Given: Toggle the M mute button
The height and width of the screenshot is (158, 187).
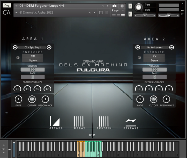Looking at the screenshot, I should pyautogui.click(x=130, y=14).
